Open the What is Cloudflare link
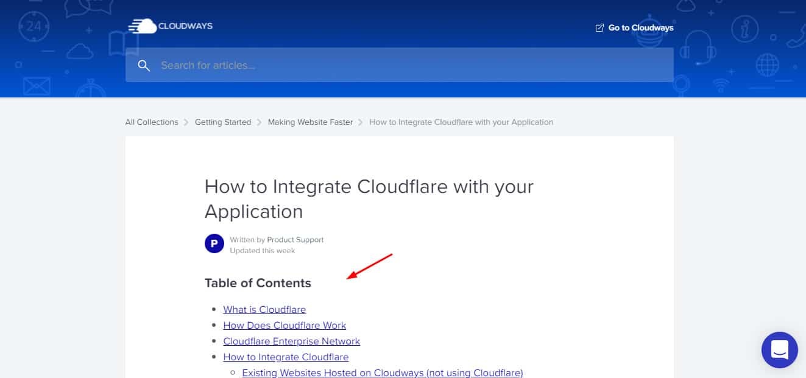 point(264,310)
